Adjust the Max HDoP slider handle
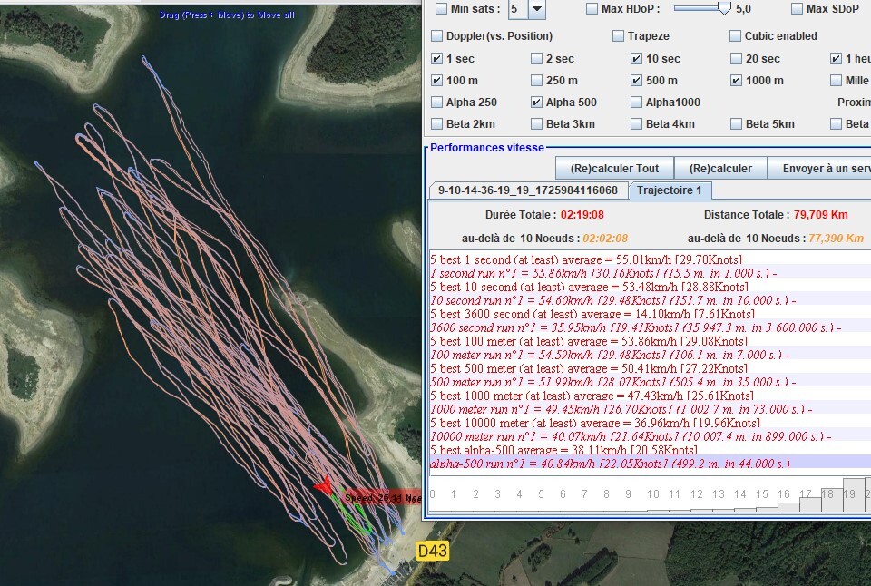The width and height of the screenshot is (871, 586). [724, 8]
